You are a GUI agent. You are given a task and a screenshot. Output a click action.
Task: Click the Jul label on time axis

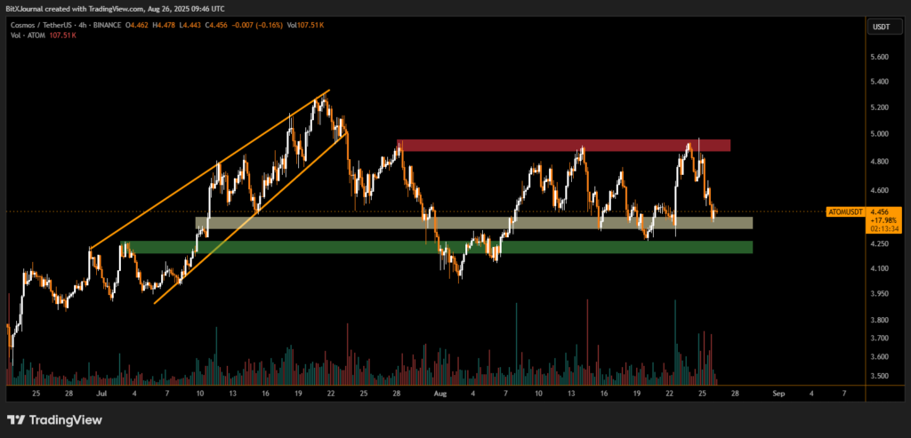pyautogui.click(x=101, y=392)
